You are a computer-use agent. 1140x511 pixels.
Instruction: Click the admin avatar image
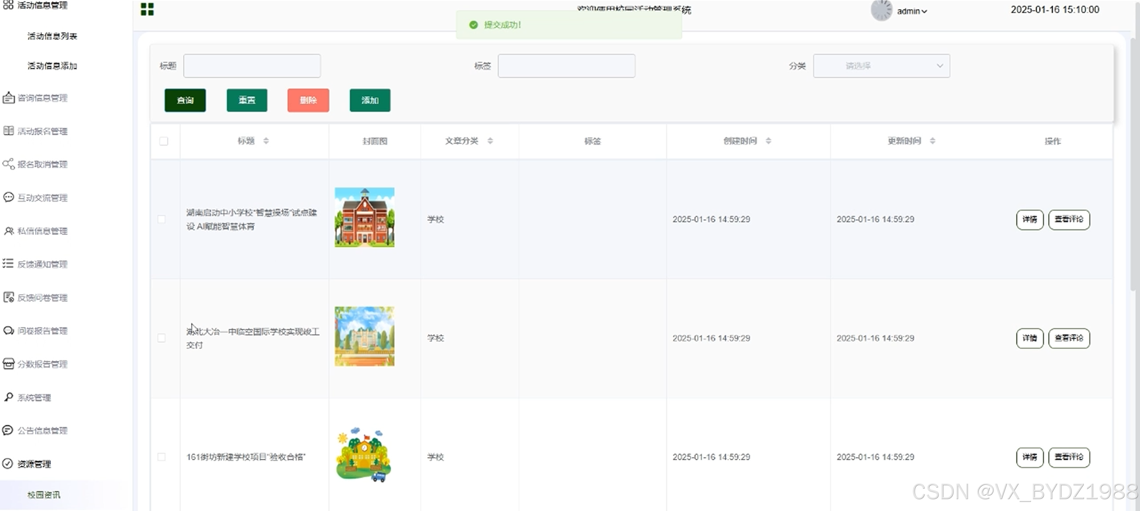click(x=881, y=10)
